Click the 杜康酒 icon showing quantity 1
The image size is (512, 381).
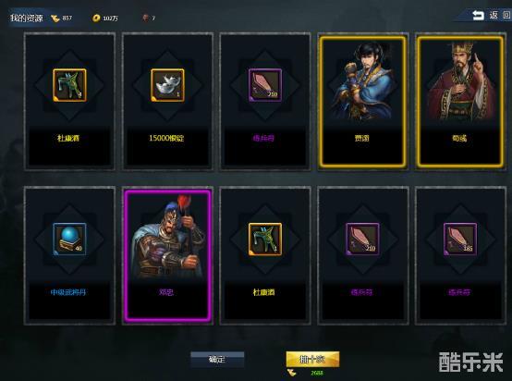(x=265, y=240)
